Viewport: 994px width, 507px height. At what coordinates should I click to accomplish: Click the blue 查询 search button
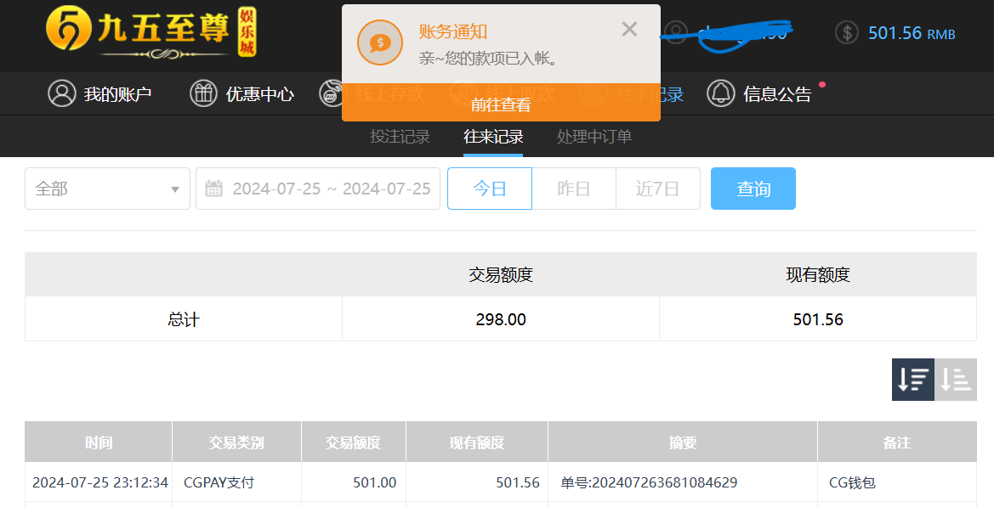753,189
